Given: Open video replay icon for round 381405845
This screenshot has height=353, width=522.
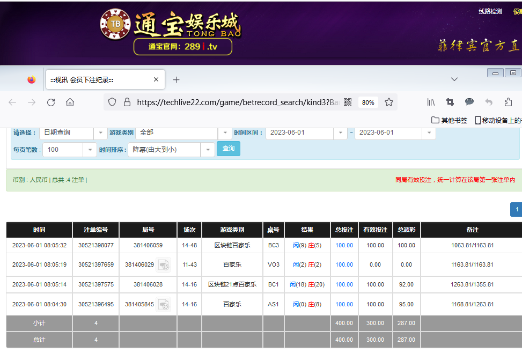Looking at the screenshot, I should pos(163,304).
